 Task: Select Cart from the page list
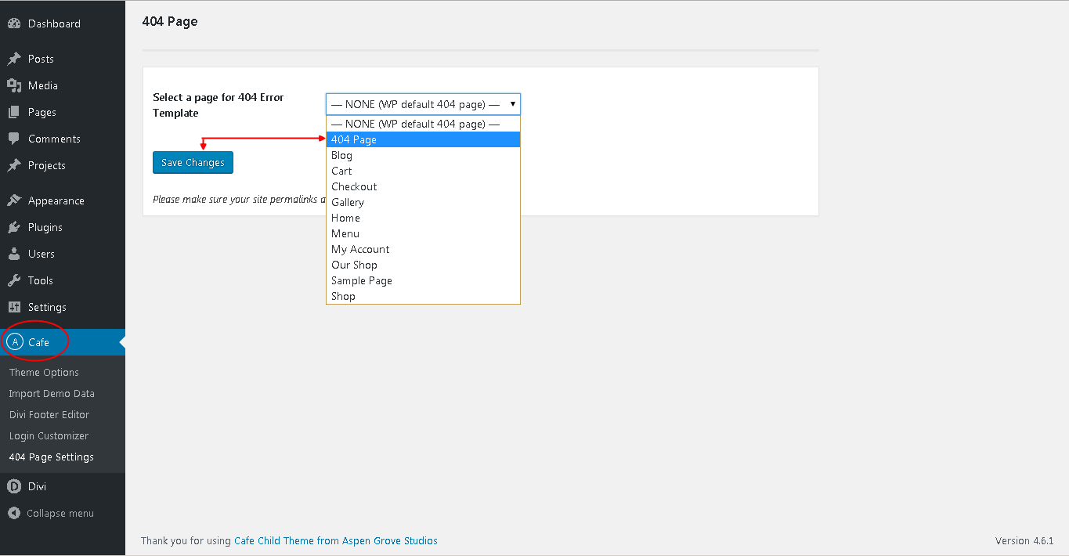click(x=423, y=171)
